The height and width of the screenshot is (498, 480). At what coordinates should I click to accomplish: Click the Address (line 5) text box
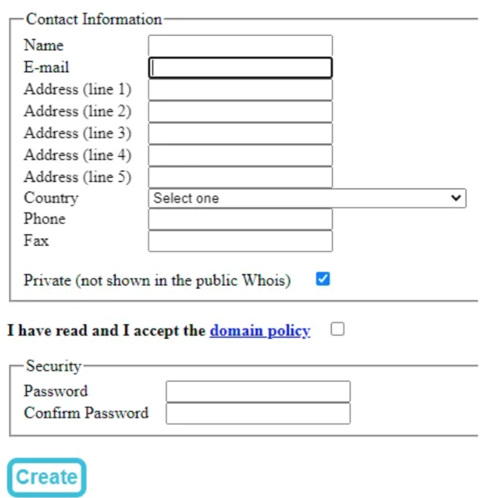[240, 178]
